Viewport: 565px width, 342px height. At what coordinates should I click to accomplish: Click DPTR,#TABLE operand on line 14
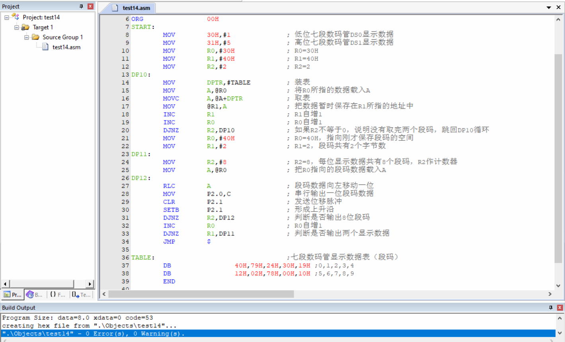click(229, 83)
